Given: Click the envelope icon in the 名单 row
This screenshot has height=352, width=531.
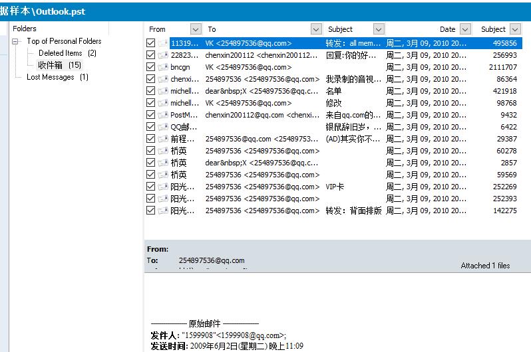Looking at the screenshot, I should pos(163,91).
